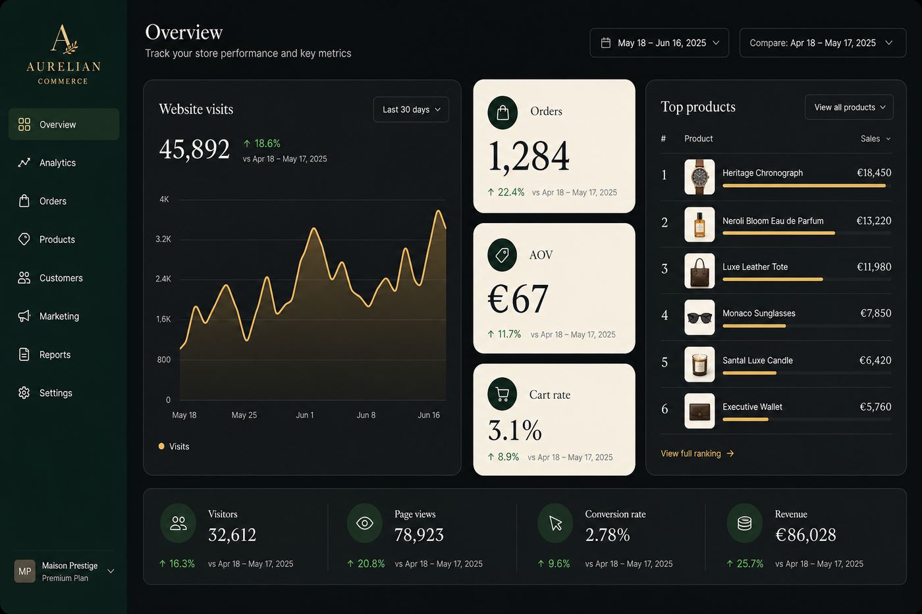The height and width of the screenshot is (614, 922).
Task: Select the Overview menu item
Action: click(x=64, y=124)
